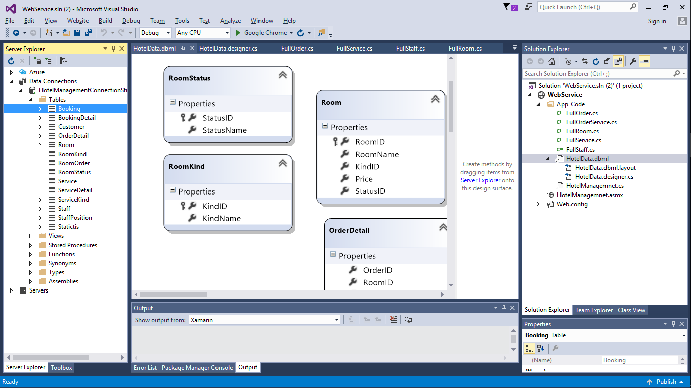This screenshot has width=691, height=388.
Task: Open the Analyze menu
Action: click(x=230, y=21)
